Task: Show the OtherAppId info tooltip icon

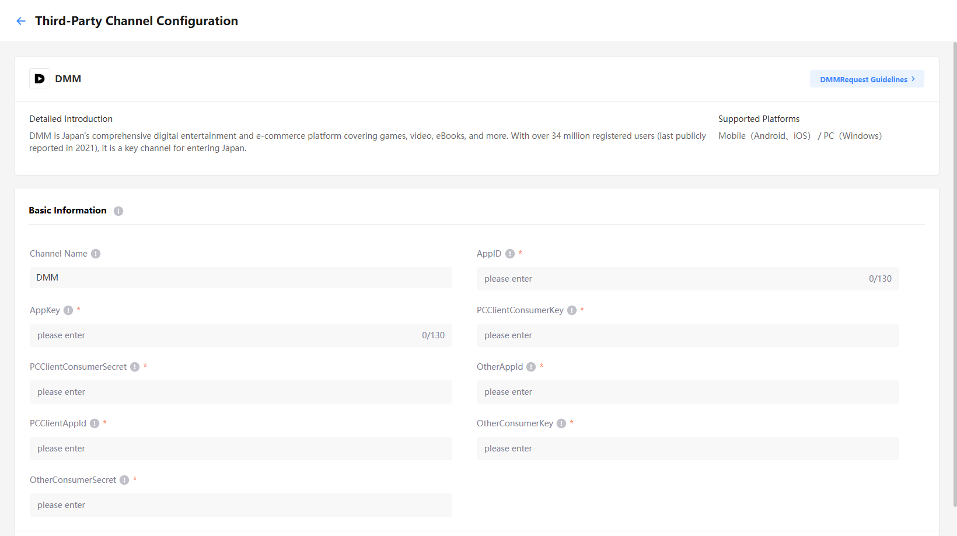Action: tap(531, 367)
